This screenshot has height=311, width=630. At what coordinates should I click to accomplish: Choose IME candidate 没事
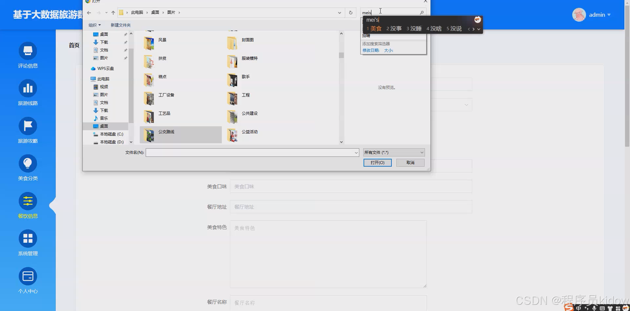[x=394, y=29]
